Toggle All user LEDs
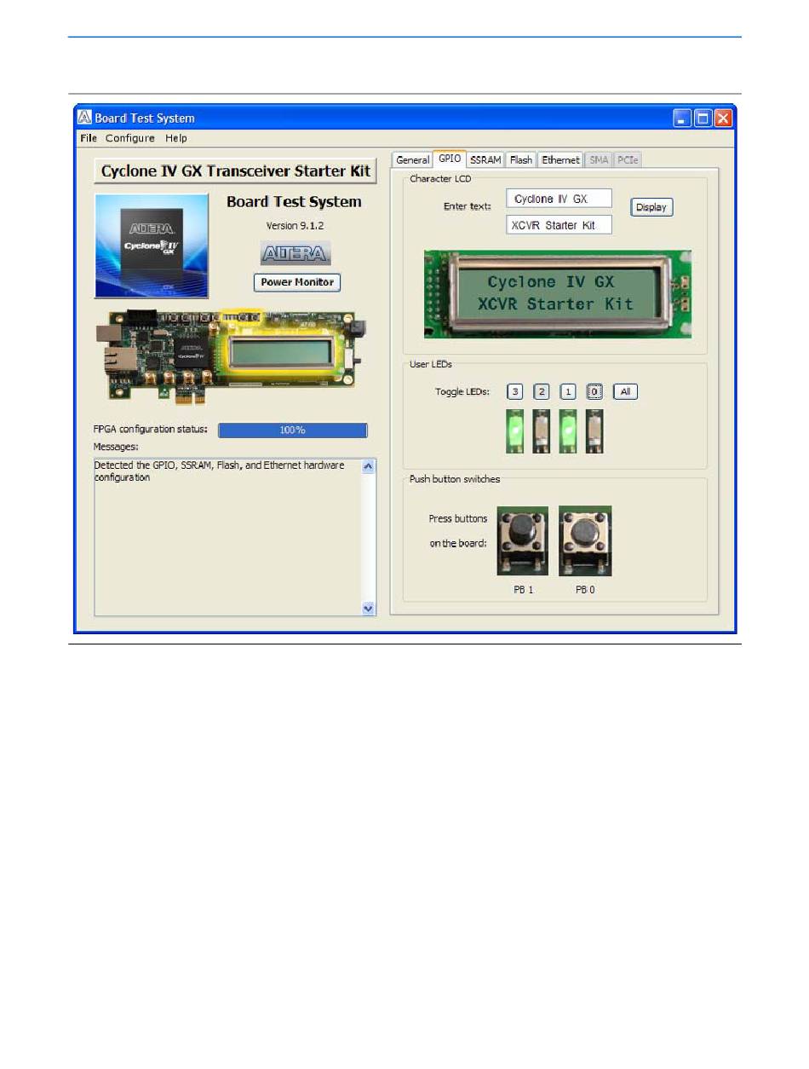 (x=625, y=392)
